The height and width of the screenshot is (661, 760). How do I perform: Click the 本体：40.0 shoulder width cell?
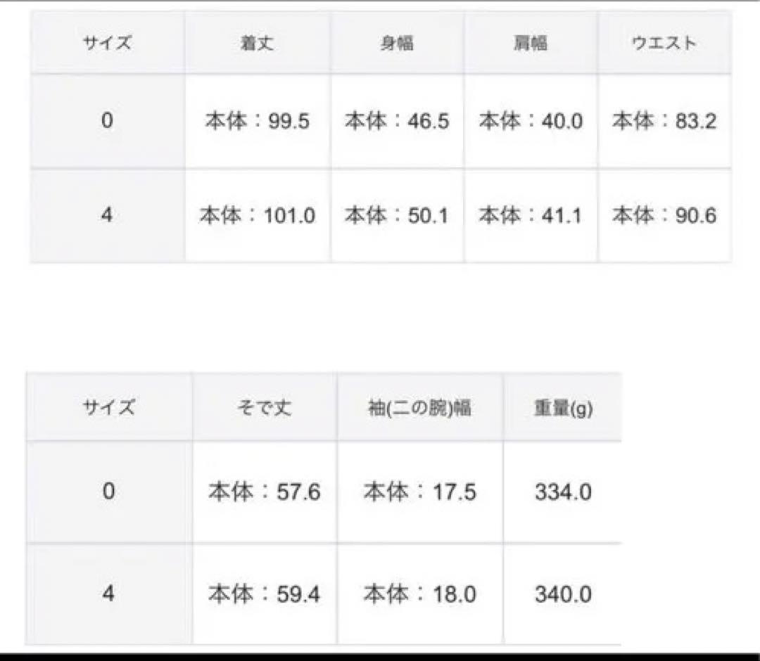[x=531, y=122]
